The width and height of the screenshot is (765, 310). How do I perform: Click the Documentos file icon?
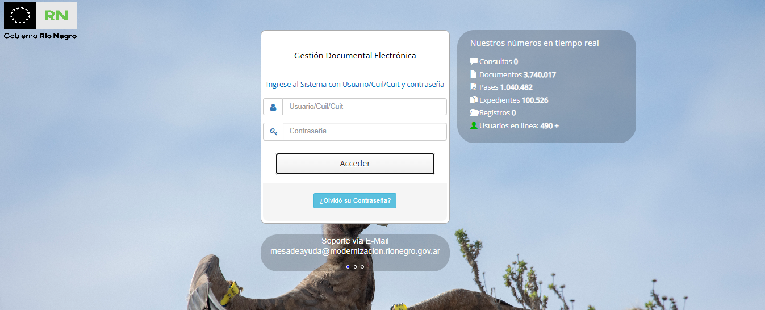click(474, 74)
